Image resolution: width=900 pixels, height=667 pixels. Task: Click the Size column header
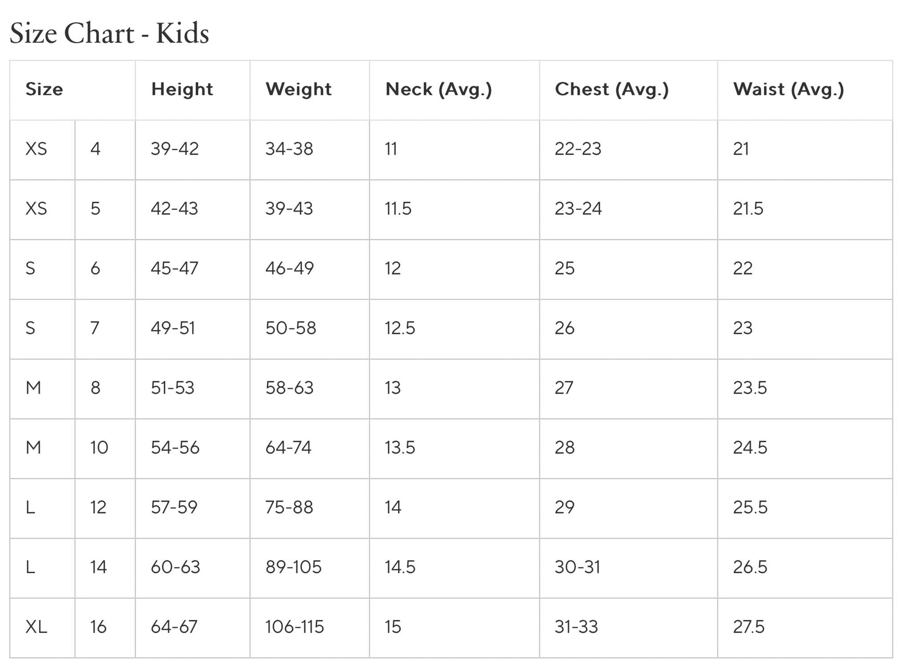click(x=44, y=89)
